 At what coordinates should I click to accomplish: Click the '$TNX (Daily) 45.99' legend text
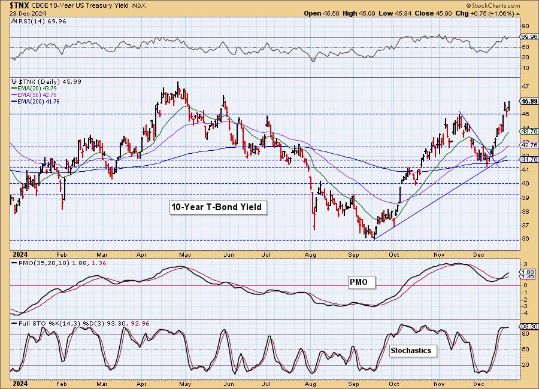click(x=50, y=82)
